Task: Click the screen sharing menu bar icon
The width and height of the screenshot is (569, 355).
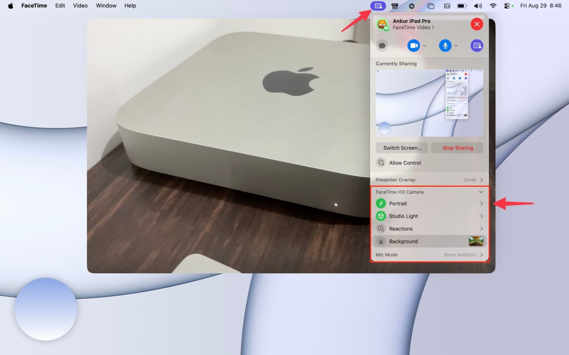Action: click(378, 6)
